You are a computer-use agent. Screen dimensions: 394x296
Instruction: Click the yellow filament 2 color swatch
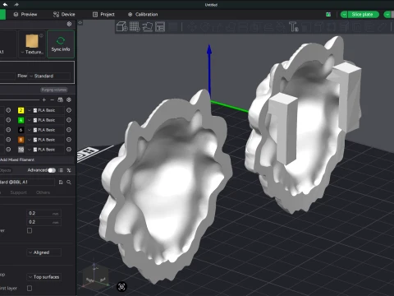[21, 110]
